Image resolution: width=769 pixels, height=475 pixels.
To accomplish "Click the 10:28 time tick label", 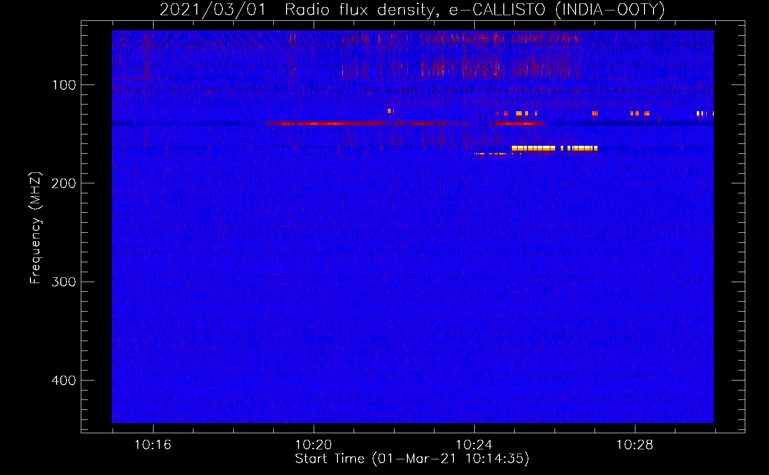I will pyautogui.click(x=634, y=445).
